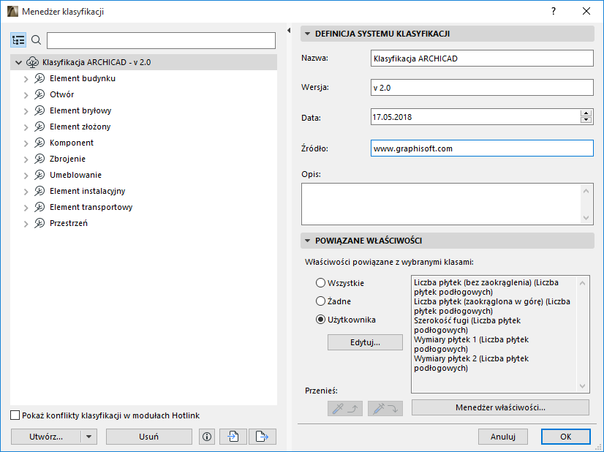Screen dimensions: 604x452
Task: Select Umeblowanie in the classification tree
Action: [x=75, y=175]
